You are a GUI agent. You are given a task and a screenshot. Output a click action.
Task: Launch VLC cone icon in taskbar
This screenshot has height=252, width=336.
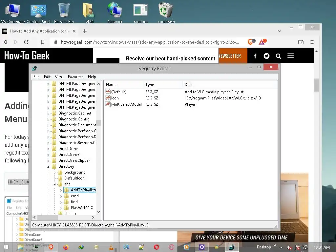tap(111, 247)
